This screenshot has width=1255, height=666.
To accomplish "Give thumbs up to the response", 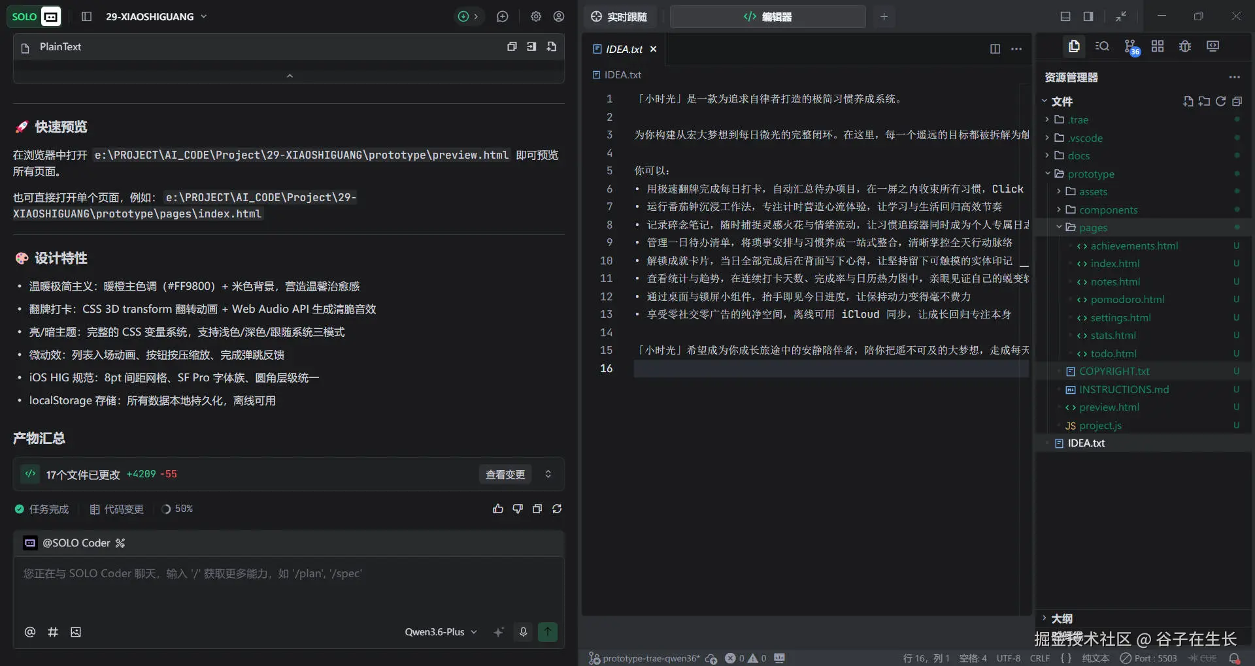I will pos(498,509).
